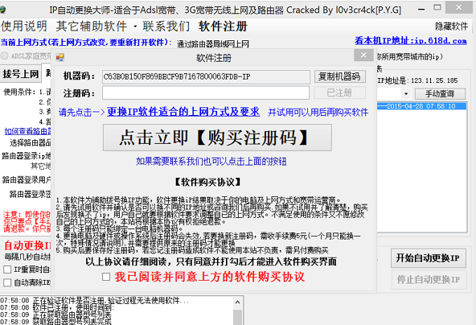
Task: Click 停止自动更换IP button
Action: coord(429,279)
